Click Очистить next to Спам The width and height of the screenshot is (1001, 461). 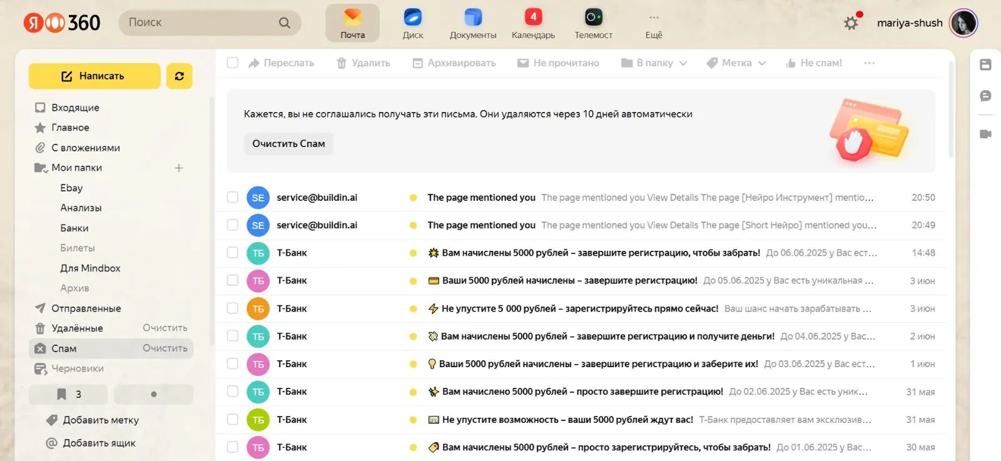165,348
